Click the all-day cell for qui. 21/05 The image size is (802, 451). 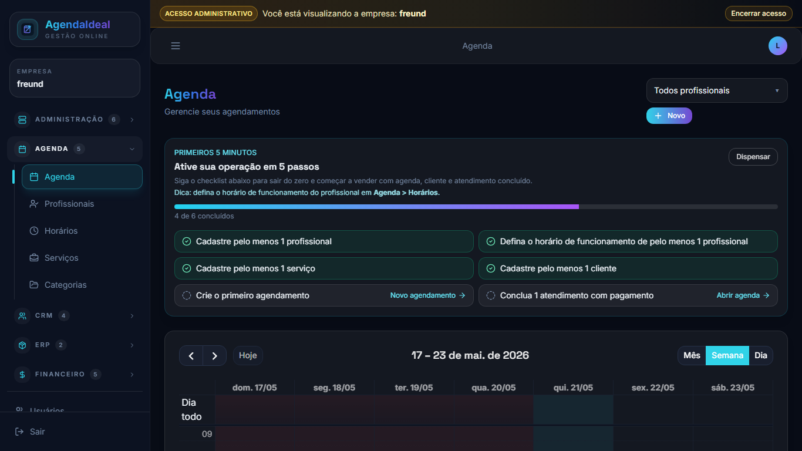pyautogui.click(x=573, y=410)
